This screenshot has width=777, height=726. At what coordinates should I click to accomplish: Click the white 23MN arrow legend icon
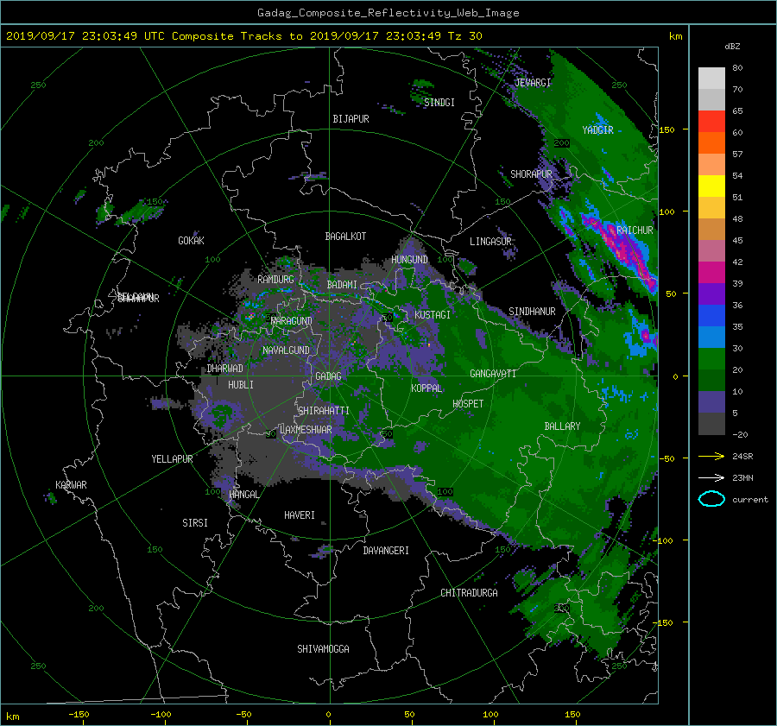(711, 477)
